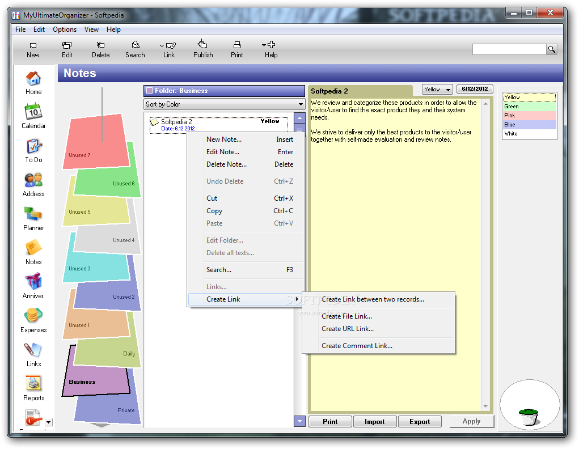579x449 pixels.
Task: Click the Export button
Action: point(420,422)
